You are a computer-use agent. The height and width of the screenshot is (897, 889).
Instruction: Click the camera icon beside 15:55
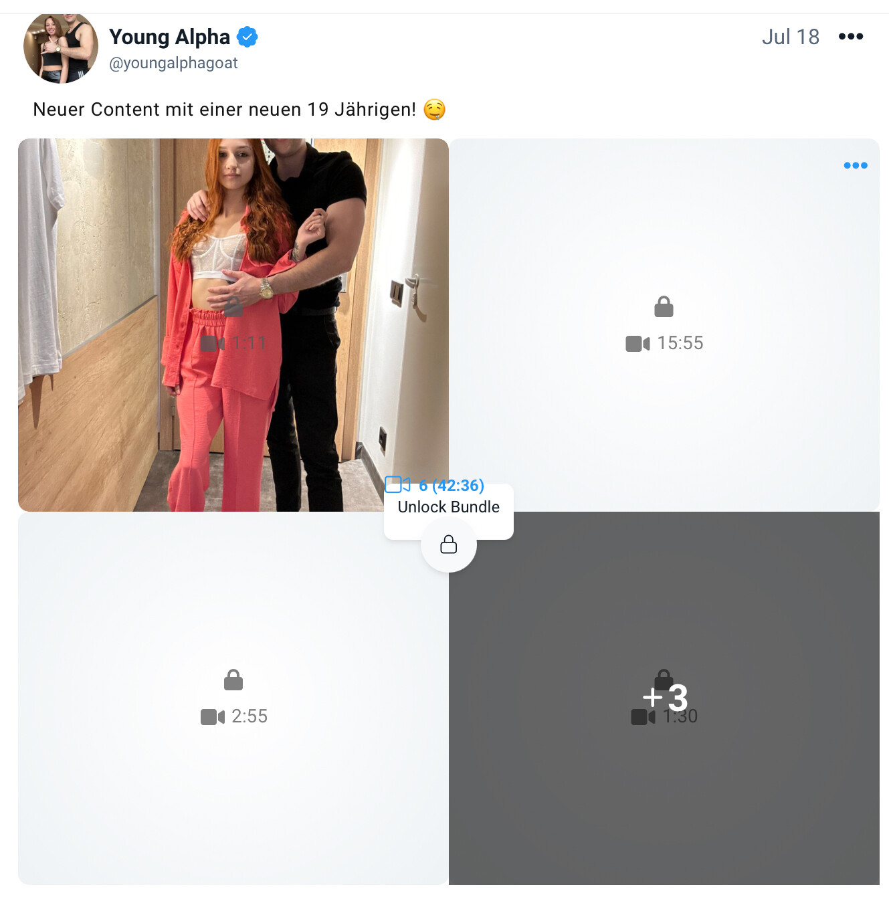637,344
